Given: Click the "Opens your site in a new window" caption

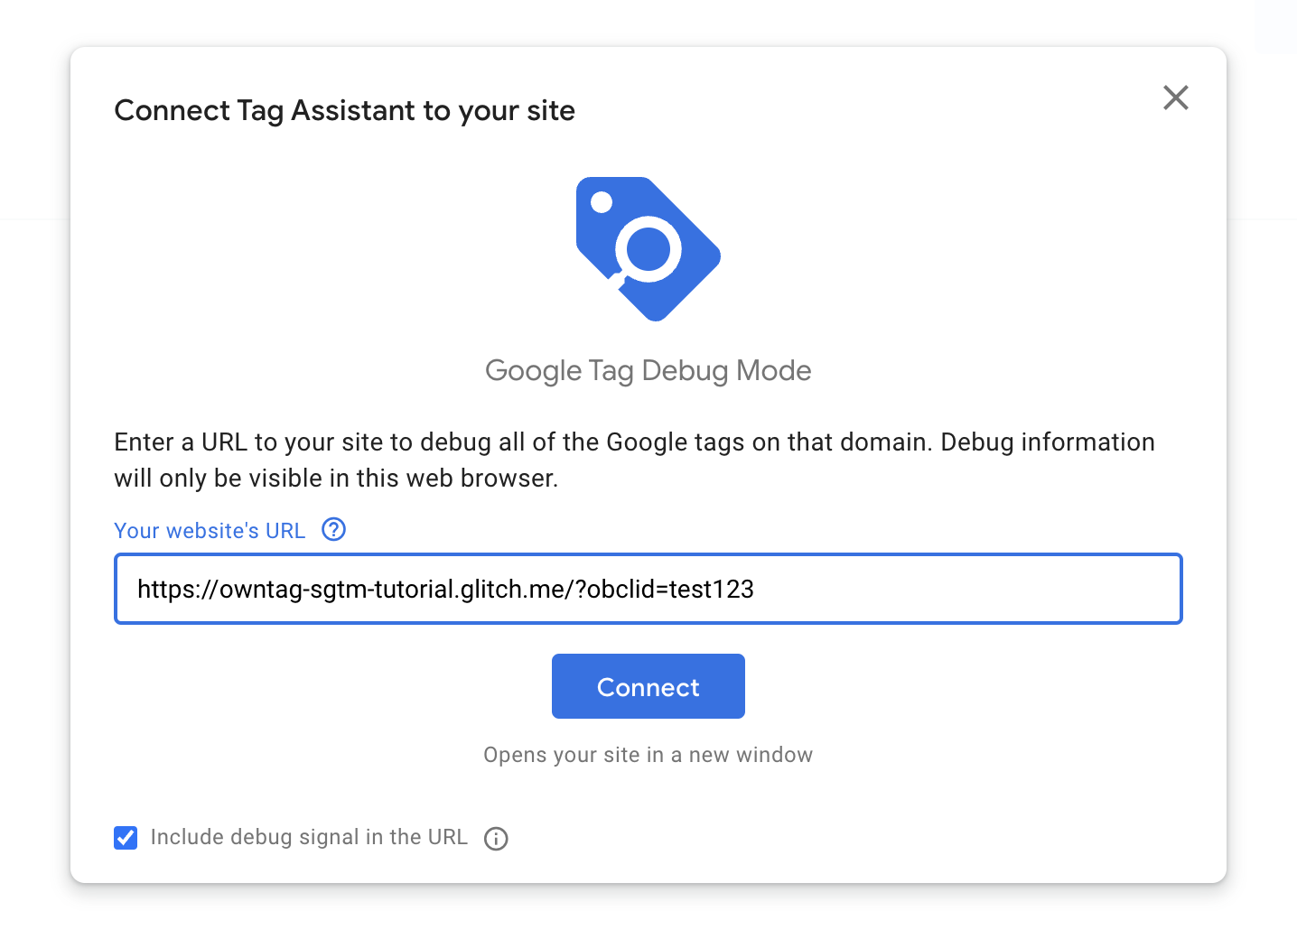Looking at the screenshot, I should [648, 755].
